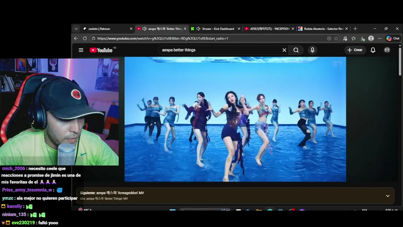
Task: Close the ATEEZ 'INCEPTION' tab
Action: tap(293, 29)
